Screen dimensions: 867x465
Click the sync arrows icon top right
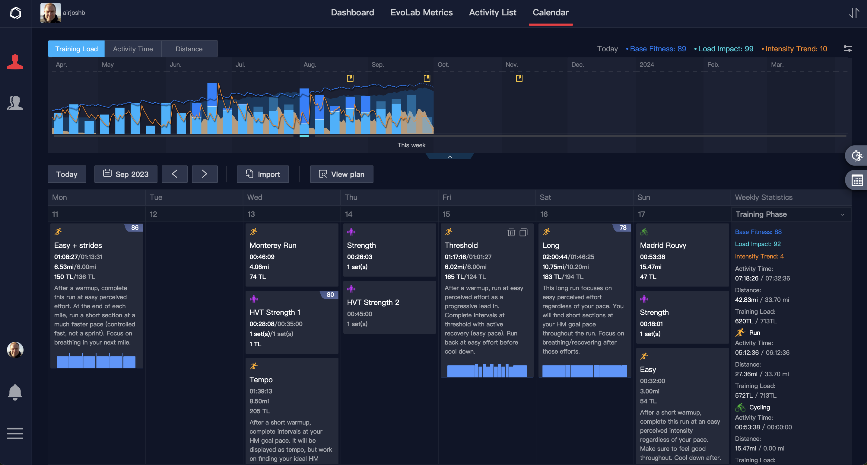(x=854, y=13)
